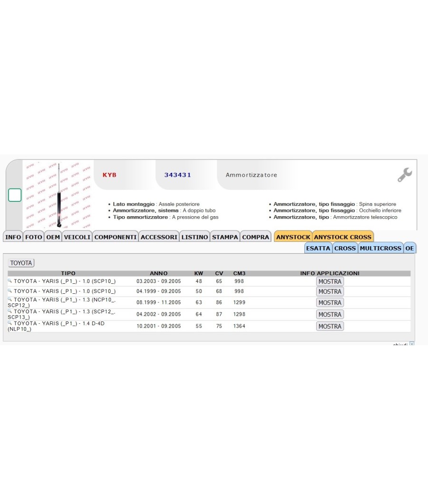Click magnifier icon beside Yaris 1.0 50 KW row

pyautogui.click(x=10, y=290)
